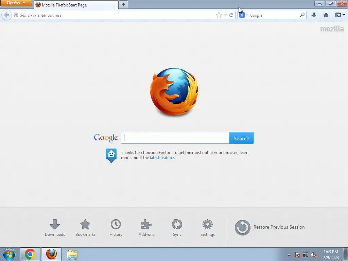Image resolution: width=348 pixels, height=261 pixels.
Task: Show download progress via toolbar arrow
Action: pos(314,15)
